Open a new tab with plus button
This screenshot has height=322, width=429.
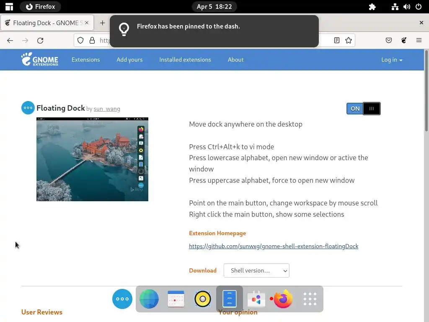102,23
